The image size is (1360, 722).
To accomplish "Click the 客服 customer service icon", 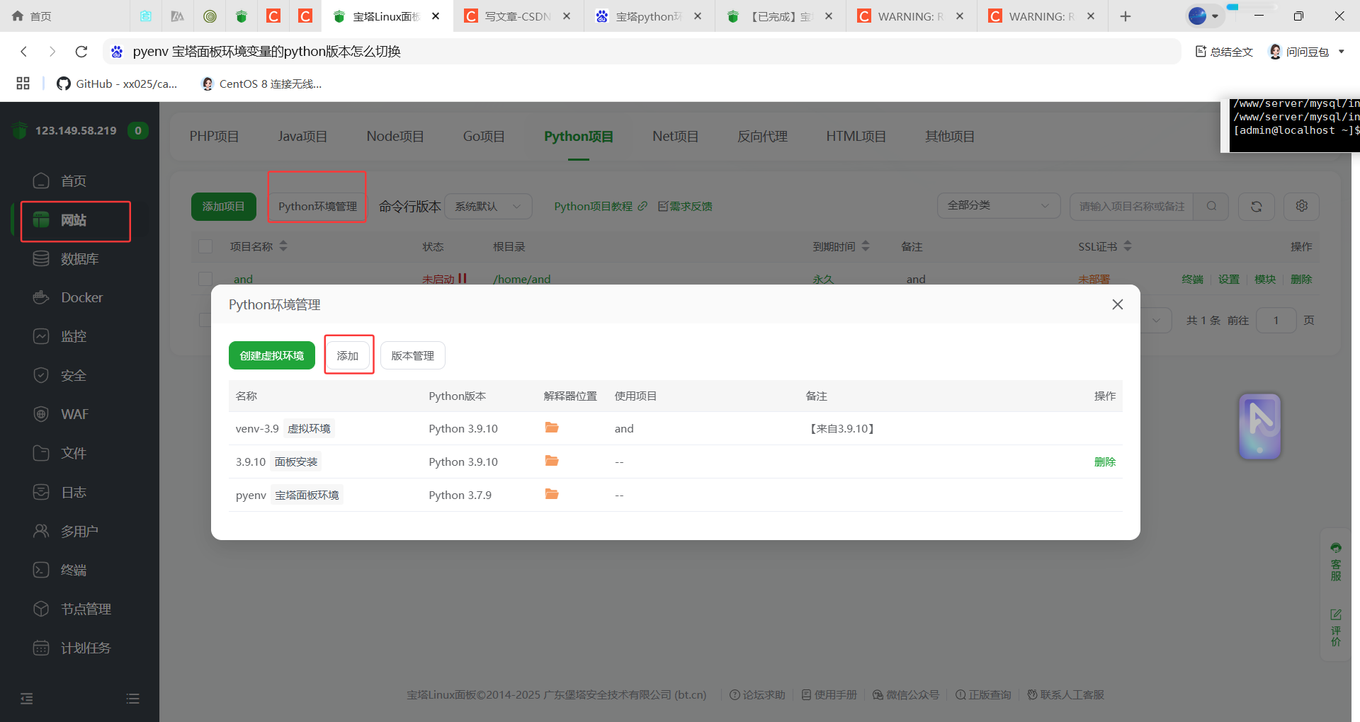I will pyautogui.click(x=1336, y=562).
